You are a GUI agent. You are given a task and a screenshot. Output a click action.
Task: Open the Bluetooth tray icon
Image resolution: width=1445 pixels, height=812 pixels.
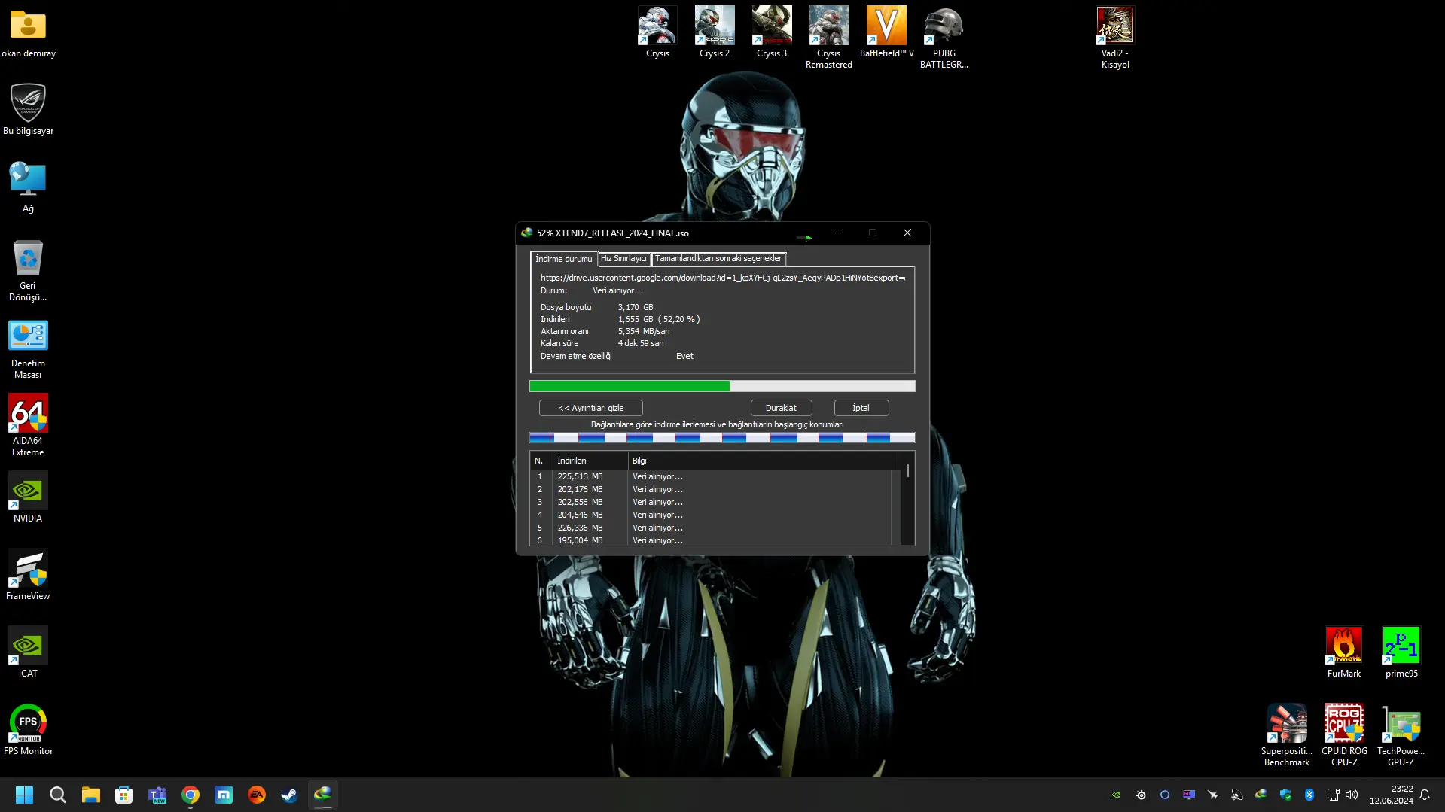click(x=1309, y=795)
